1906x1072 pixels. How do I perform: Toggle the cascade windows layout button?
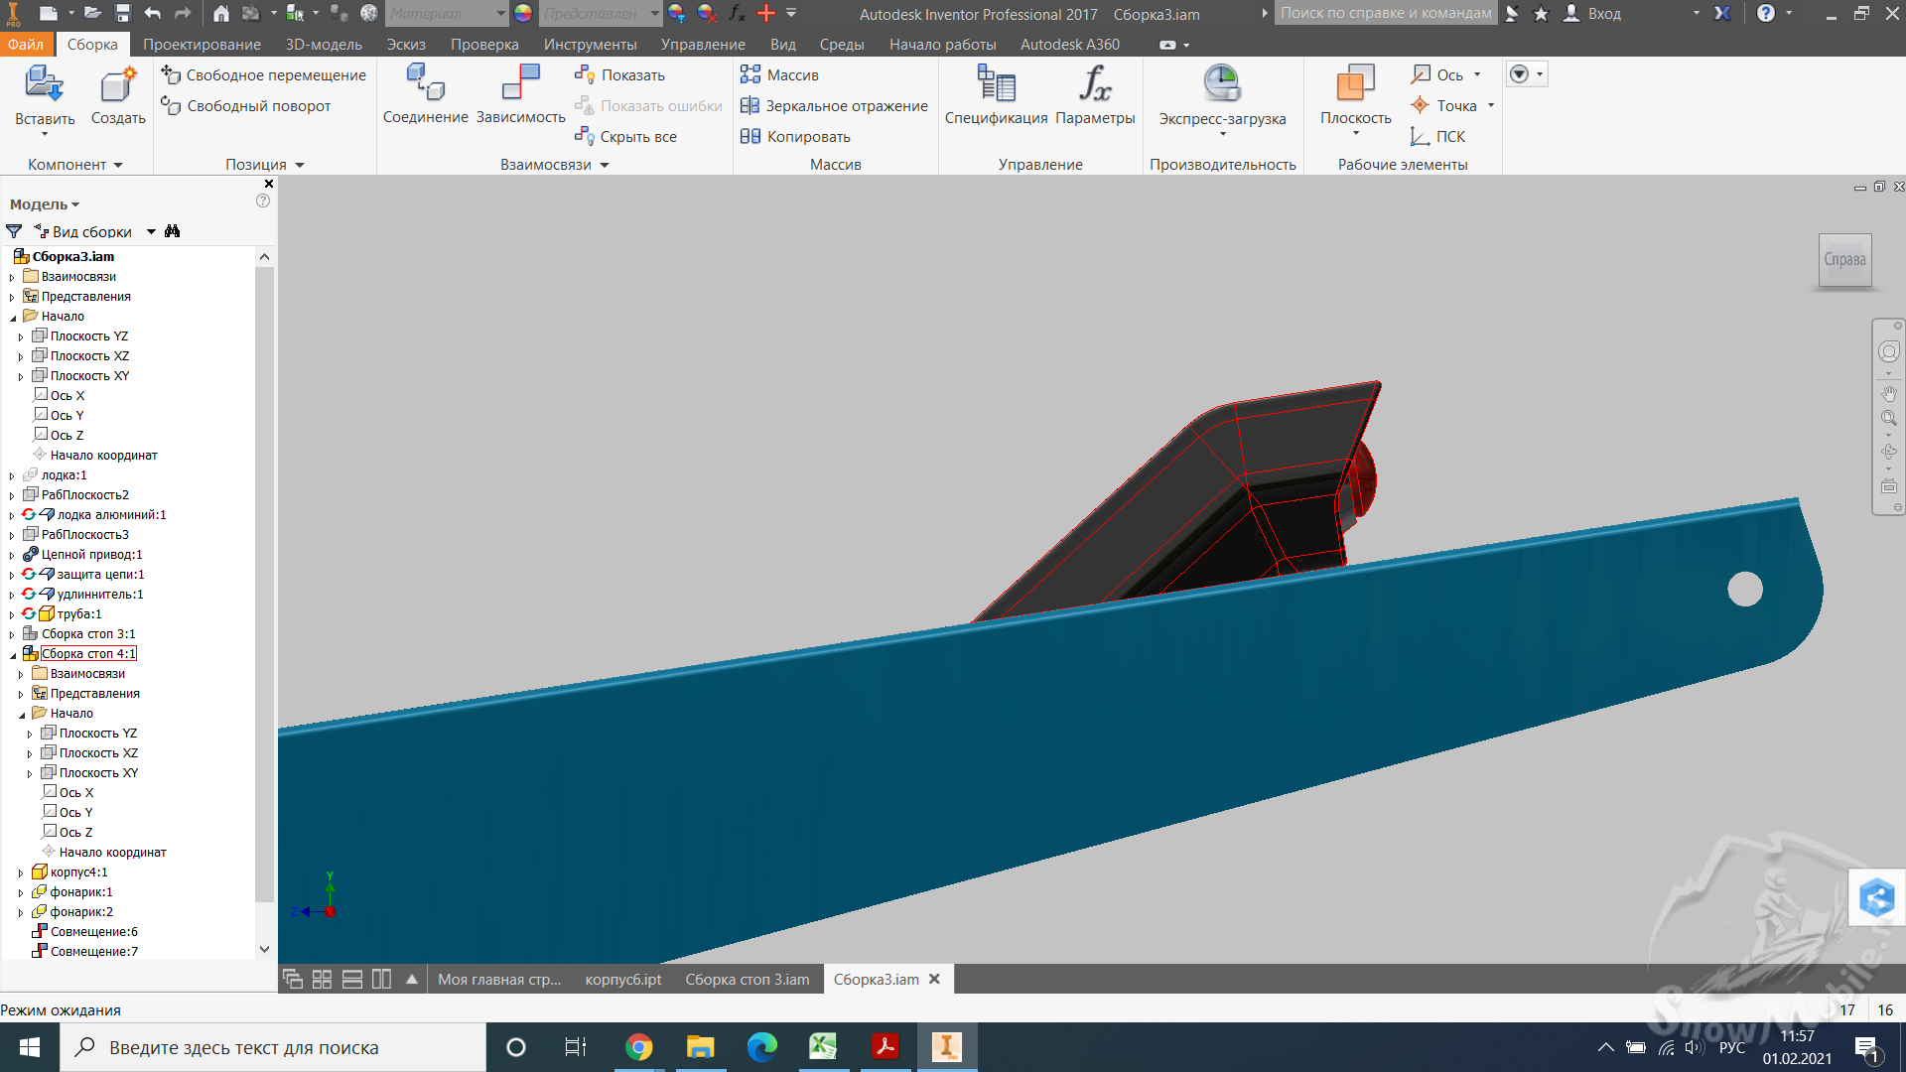tap(293, 979)
